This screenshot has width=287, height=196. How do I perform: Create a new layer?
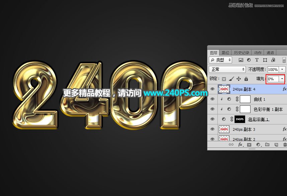click(x=276, y=145)
